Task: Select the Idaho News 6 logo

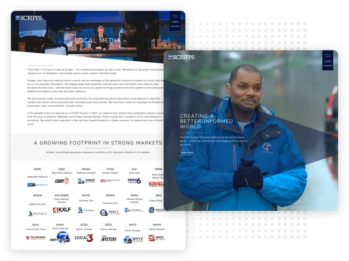Action: point(134,181)
